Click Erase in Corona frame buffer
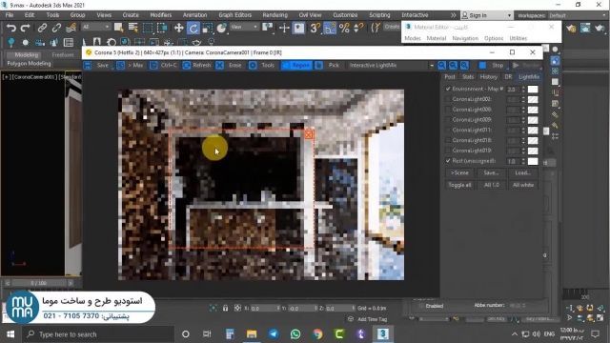Viewport: 610px width, 343px height. [x=230, y=66]
